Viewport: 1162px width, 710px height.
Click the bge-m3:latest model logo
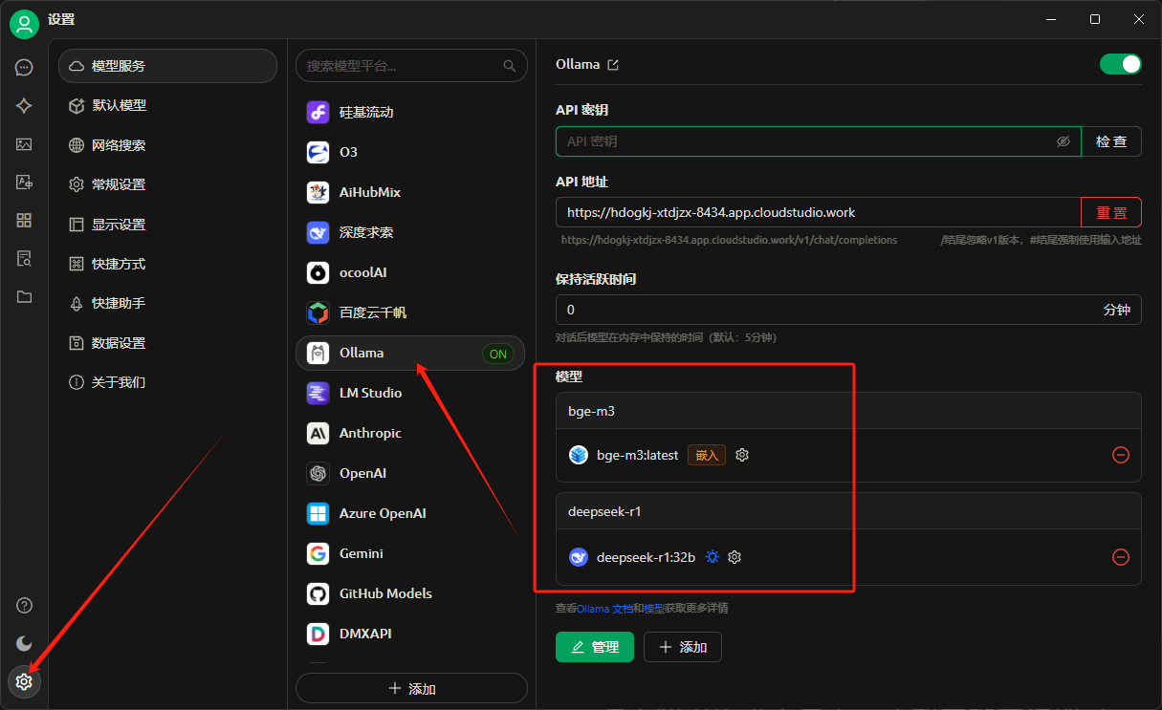click(x=579, y=455)
